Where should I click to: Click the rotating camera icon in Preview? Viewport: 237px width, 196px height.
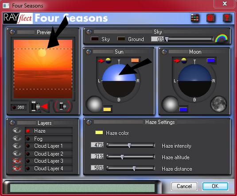[x=63, y=106]
